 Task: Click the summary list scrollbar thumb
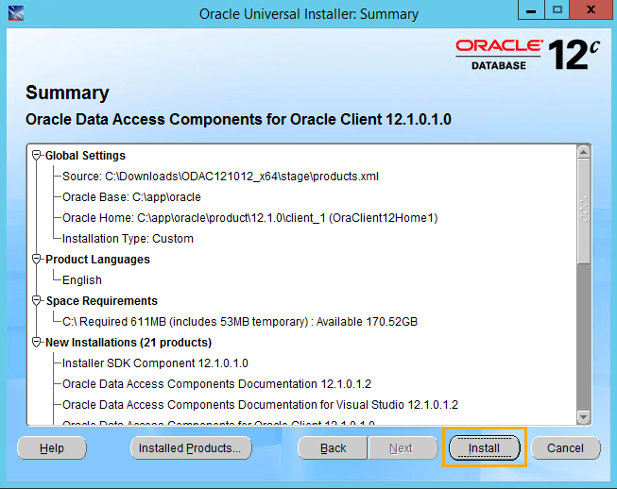584,211
